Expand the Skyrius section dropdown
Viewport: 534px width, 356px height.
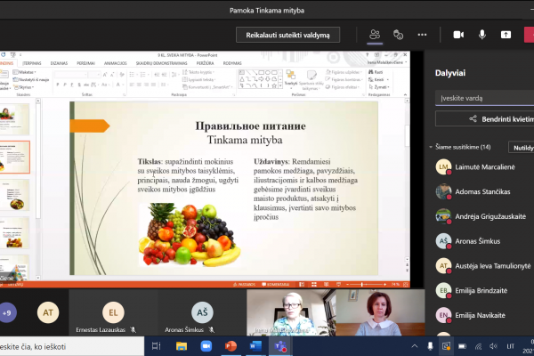[x=23, y=87]
